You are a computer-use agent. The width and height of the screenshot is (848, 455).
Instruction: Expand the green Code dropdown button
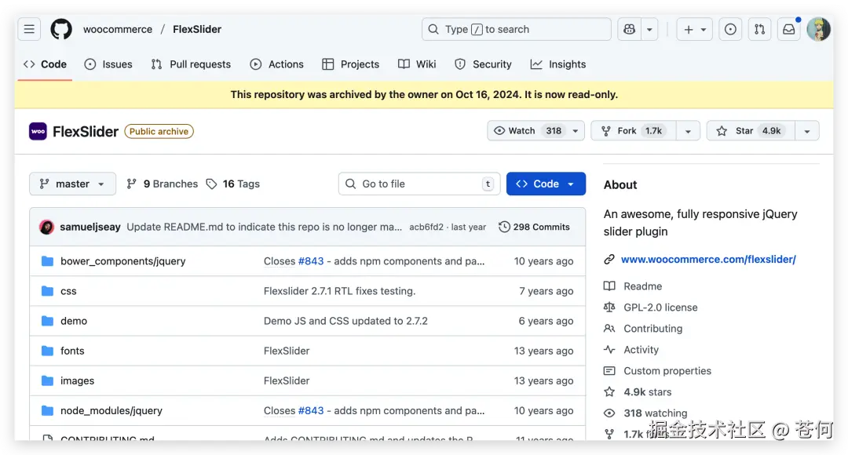[x=546, y=184]
